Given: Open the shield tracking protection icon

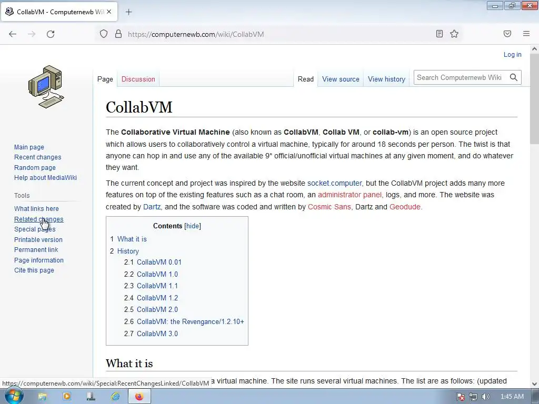Looking at the screenshot, I should coord(104,34).
